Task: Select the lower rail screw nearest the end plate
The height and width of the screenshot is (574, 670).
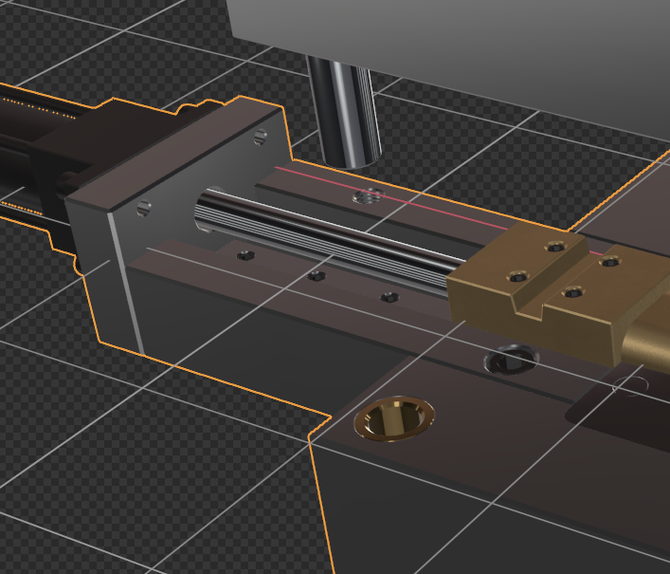Action: point(245,256)
